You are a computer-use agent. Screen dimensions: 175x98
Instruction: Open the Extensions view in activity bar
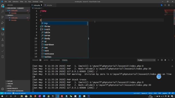2,28
